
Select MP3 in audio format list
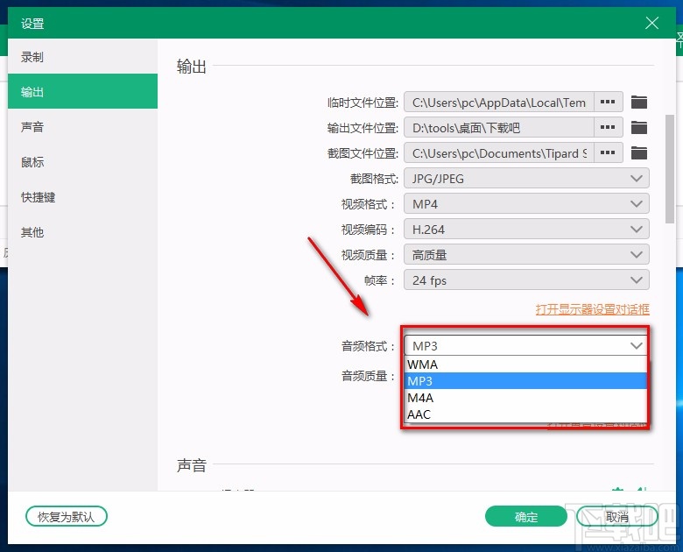(525, 380)
